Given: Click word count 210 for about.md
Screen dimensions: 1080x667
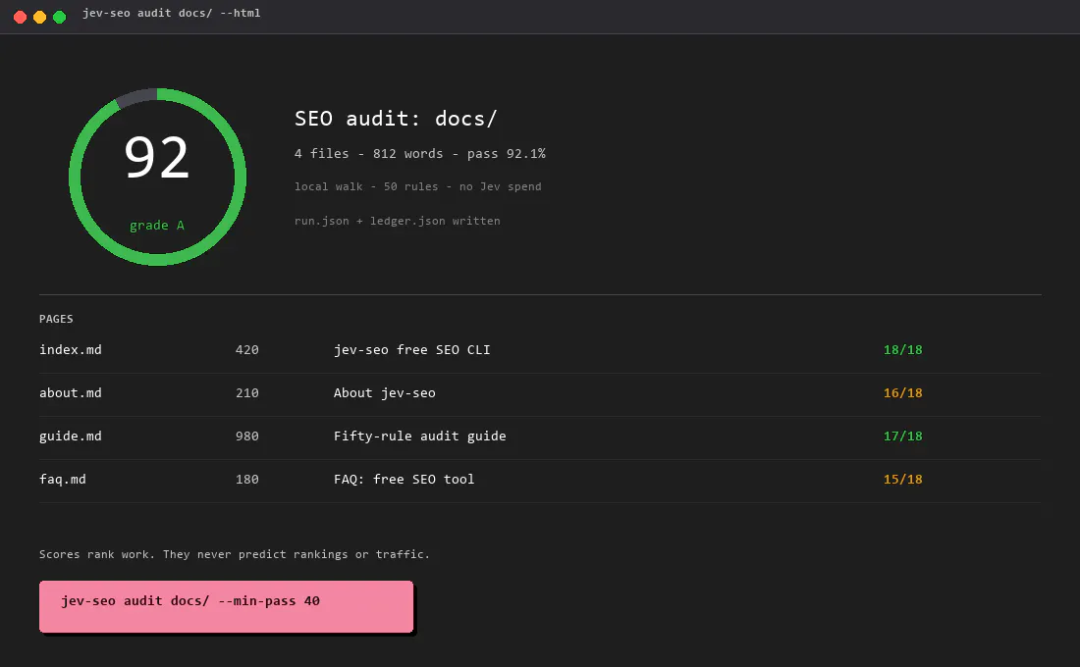Looking at the screenshot, I should pos(247,393).
